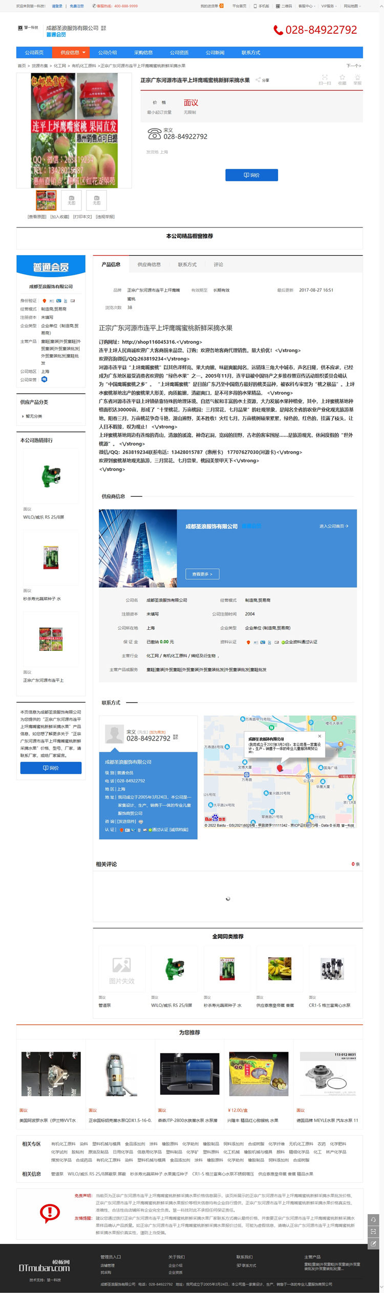Open the VIP服务 dropdown menu

pyautogui.click(x=328, y=6)
